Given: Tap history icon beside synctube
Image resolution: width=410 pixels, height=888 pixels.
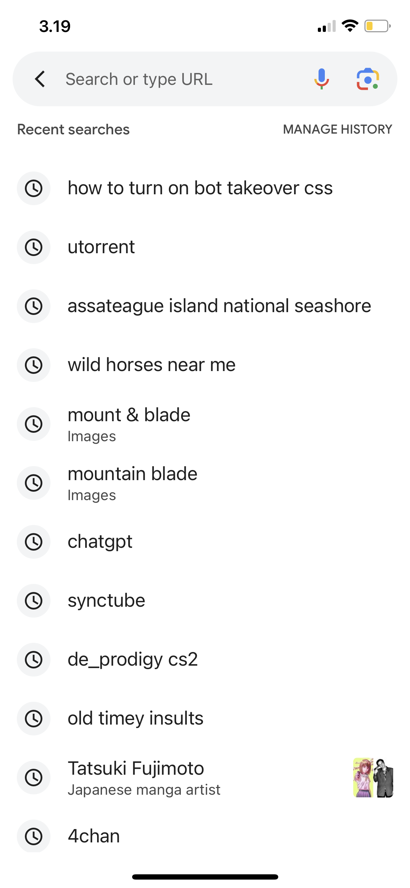Looking at the screenshot, I should (x=34, y=601).
